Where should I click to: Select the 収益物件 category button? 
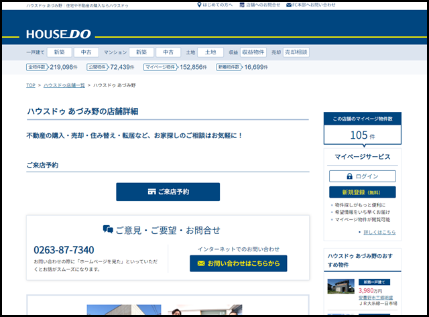[x=253, y=52]
